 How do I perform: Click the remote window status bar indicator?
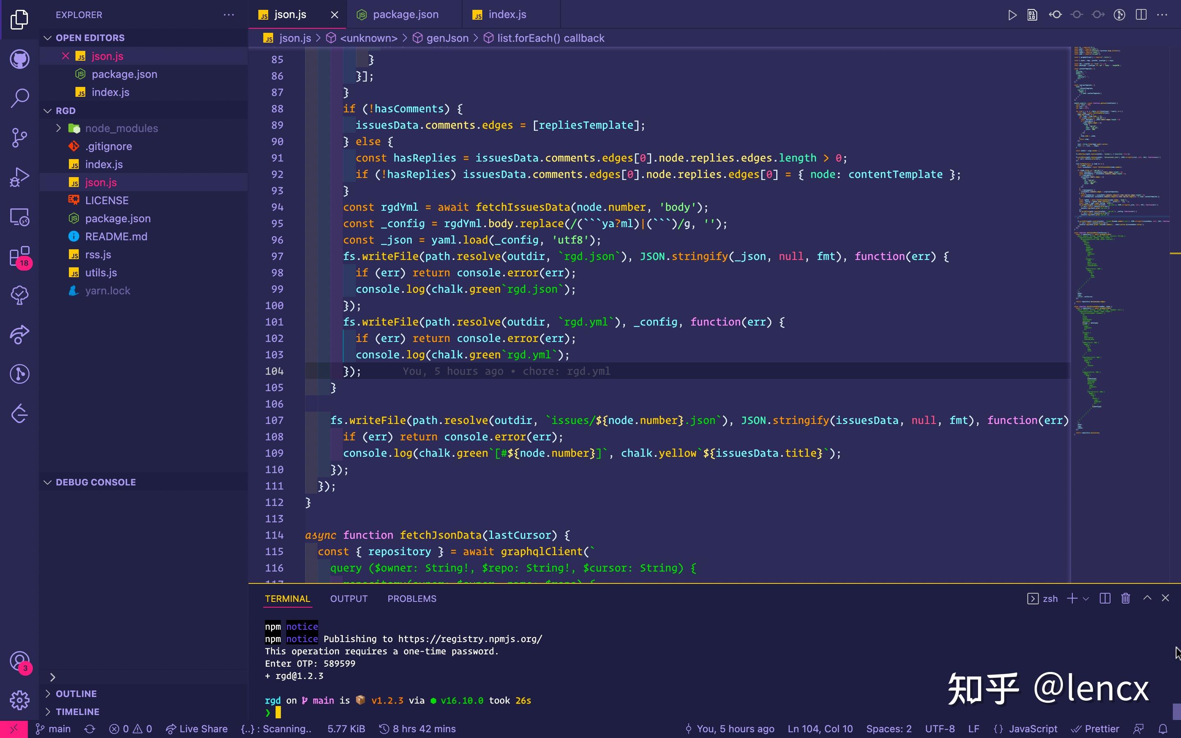pyautogui.click(x=14, y=729)
